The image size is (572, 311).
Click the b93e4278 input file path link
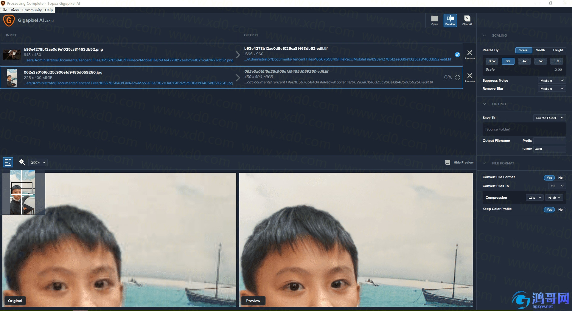point(128,60)
